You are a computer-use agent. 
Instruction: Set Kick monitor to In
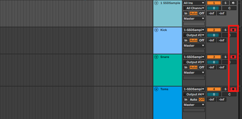click(186, 40)
